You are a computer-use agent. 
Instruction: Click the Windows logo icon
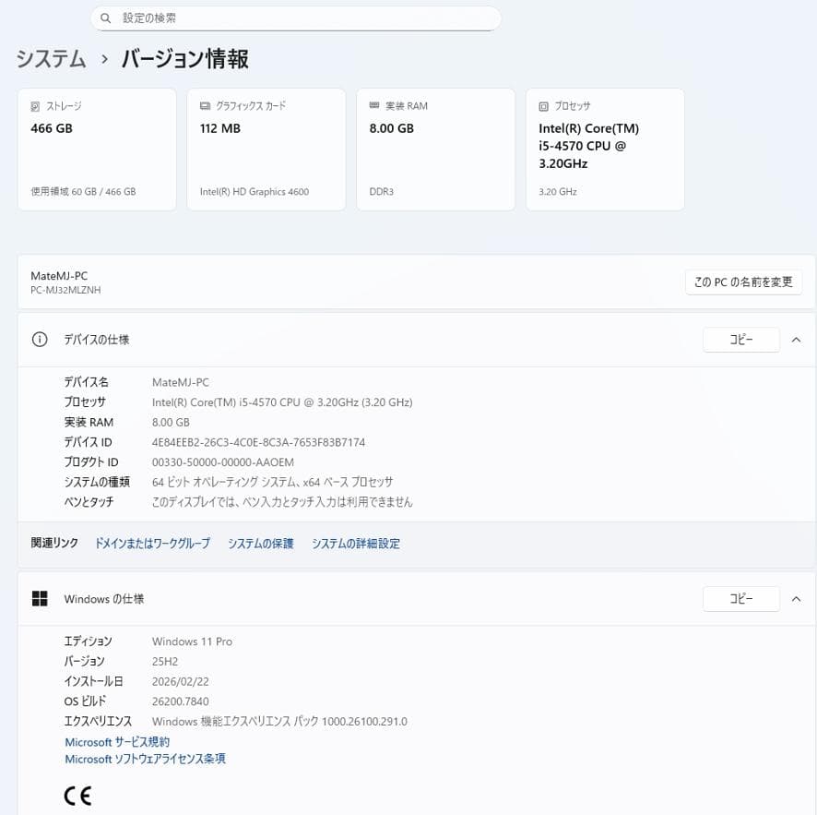(40, 599)
